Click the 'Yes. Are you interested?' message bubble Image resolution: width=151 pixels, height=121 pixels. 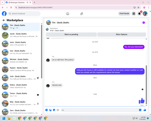coord(134,47)
